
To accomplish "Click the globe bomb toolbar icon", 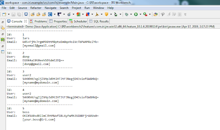I will click(69, 14).
